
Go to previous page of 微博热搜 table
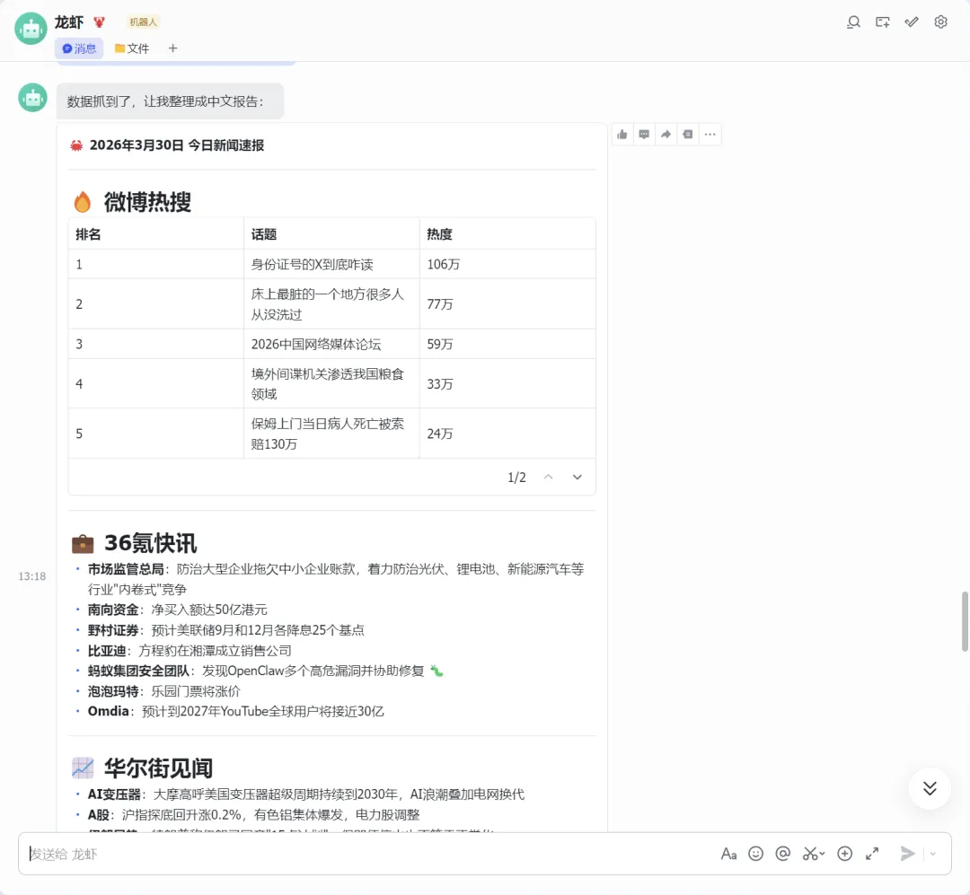(x=548, y=477)
